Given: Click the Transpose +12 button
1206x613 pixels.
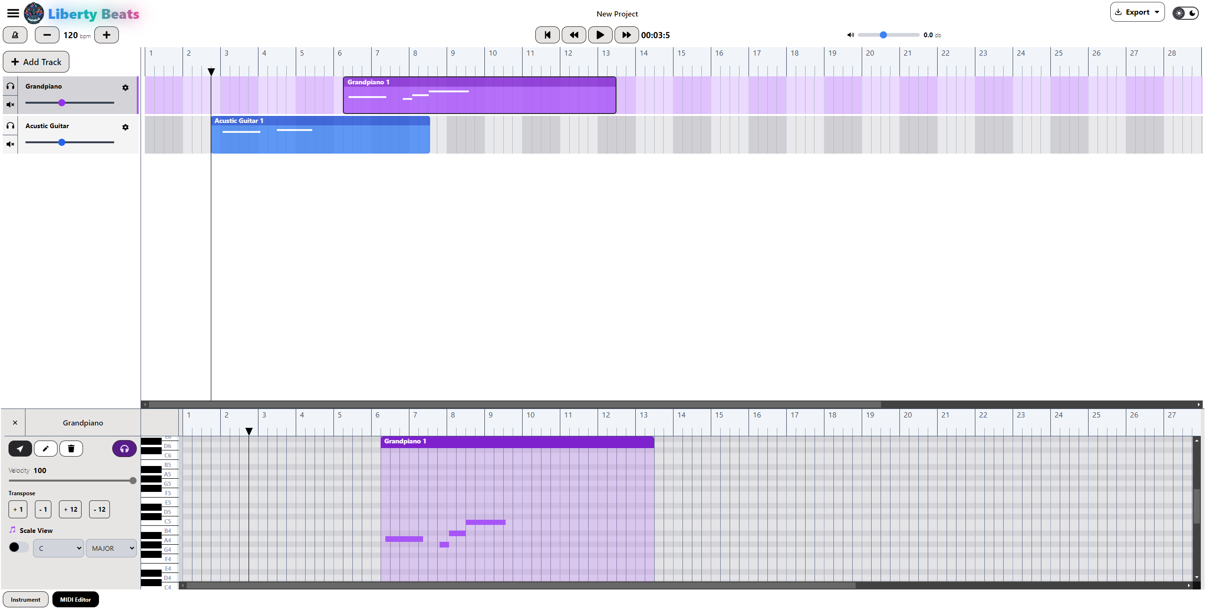Looking at the screenshot, I should 70,509.
